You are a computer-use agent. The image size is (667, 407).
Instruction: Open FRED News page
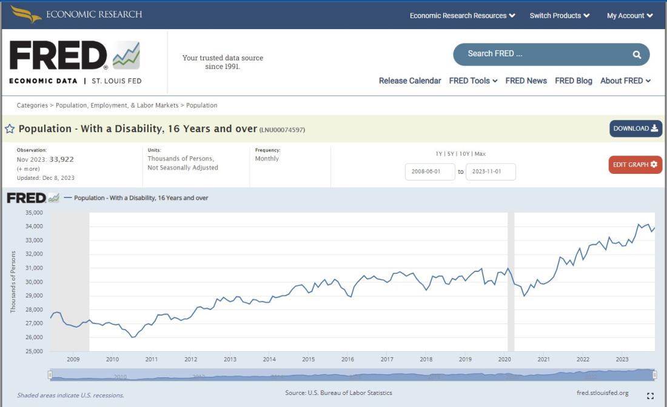pyautogui.click(x=526, y=81)
